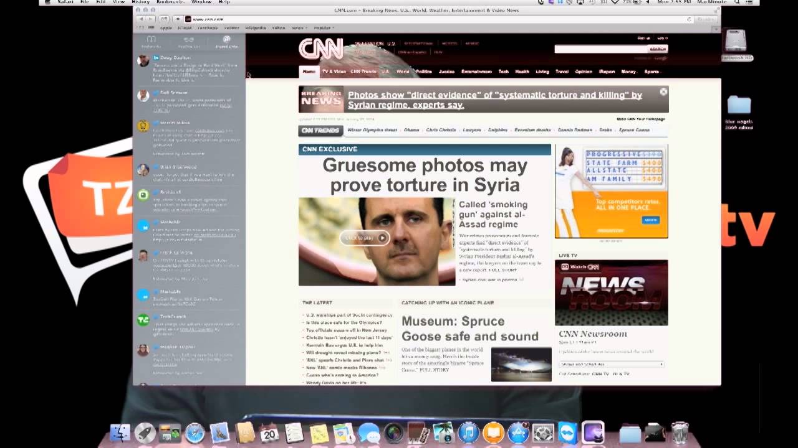The width and height of the screenshot is (798, 448).
Task: Click the CNN Search button
Action: click(658, 49)
